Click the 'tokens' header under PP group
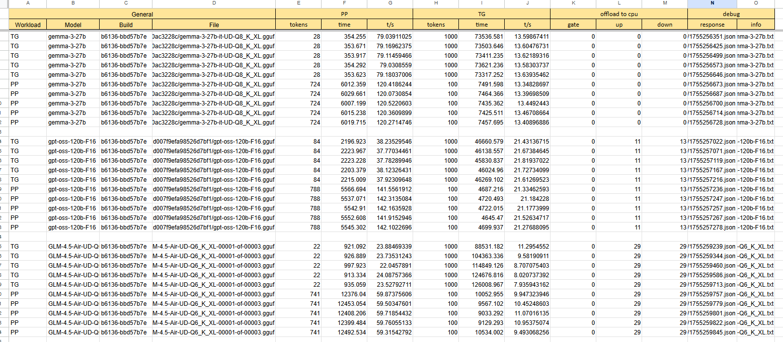783x342 pixels. (x=298, y=25)
